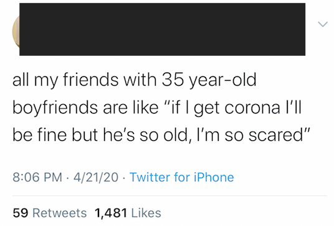Click the "35 year-old" phrase
Screen dimensions: 334x226
tap(209, 81)
